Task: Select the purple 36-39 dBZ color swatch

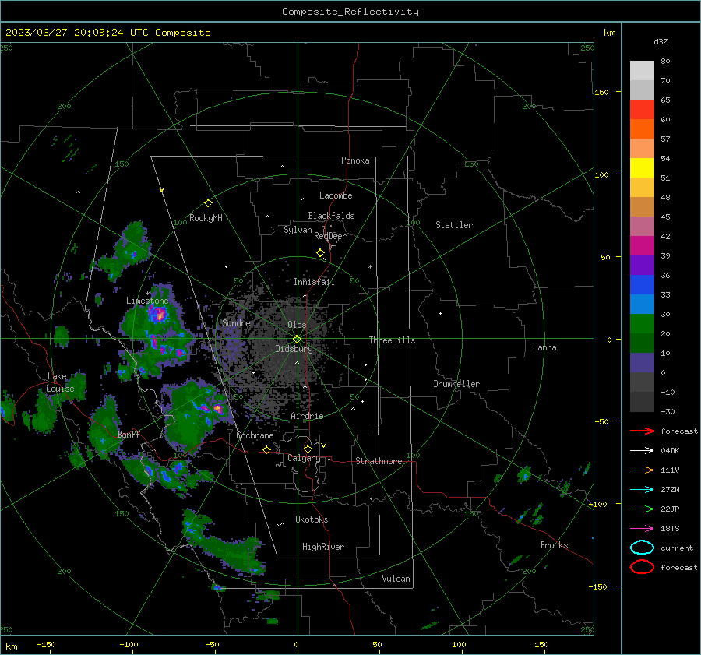Action: point(642,265)
